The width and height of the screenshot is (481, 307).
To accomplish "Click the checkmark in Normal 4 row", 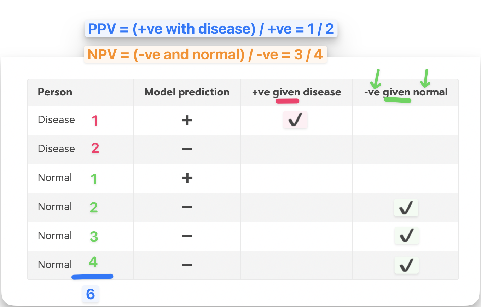I will [406, 265].
